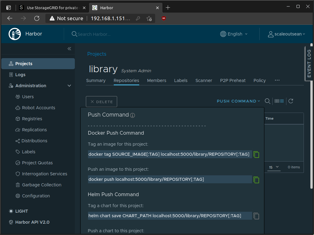Open the page size 15 dropdown

[274, 167]
